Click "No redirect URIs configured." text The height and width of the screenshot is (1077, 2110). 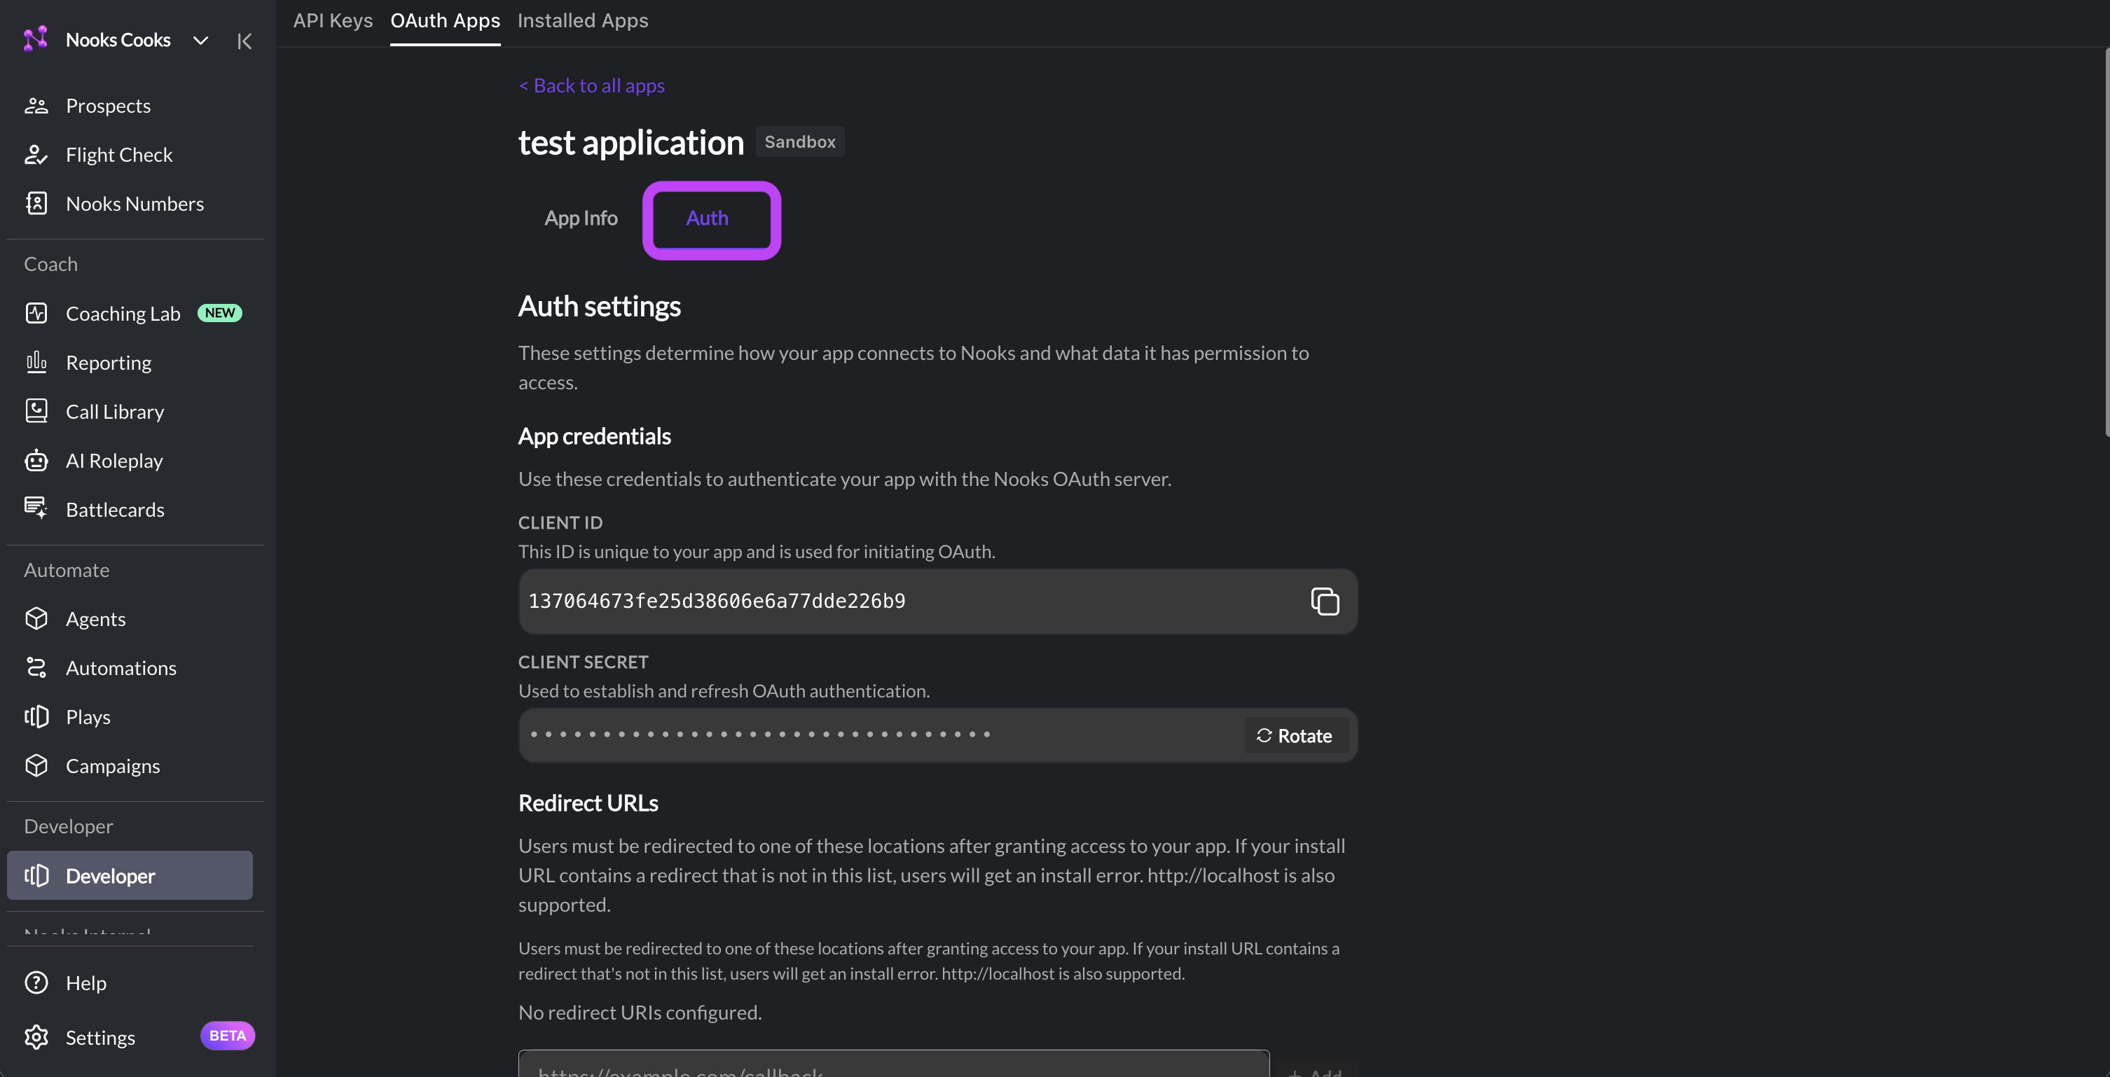(x=640, y=1013)
